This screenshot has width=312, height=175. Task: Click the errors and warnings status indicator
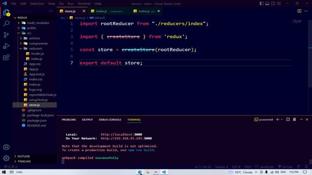click(11, 167)
